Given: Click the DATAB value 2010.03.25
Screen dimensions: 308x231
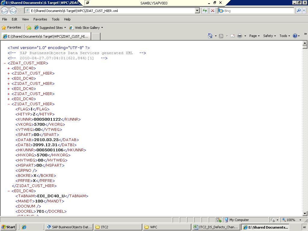Looking at the screenshot, I should [46, 140].
